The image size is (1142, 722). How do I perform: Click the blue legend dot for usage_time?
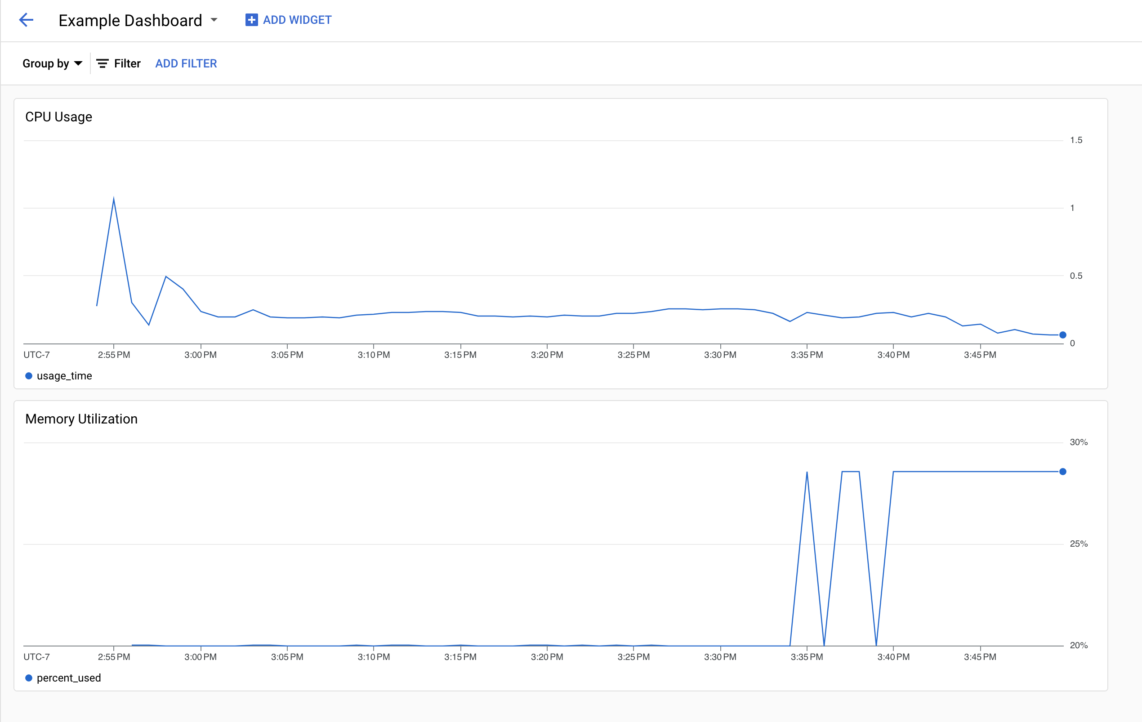(x=28, y=375)
